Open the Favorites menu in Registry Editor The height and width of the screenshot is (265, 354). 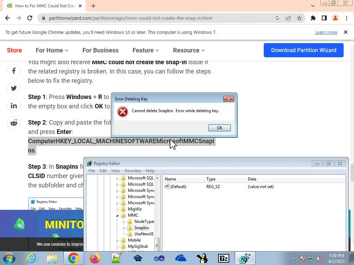pos(133,171)
